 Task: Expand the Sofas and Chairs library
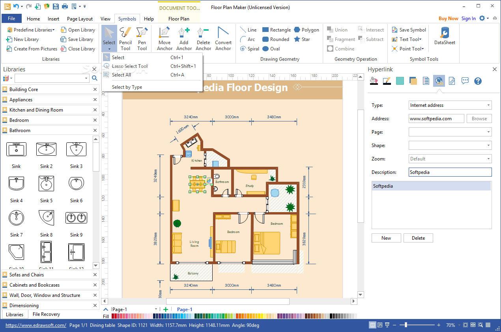(x=50, y=275)
